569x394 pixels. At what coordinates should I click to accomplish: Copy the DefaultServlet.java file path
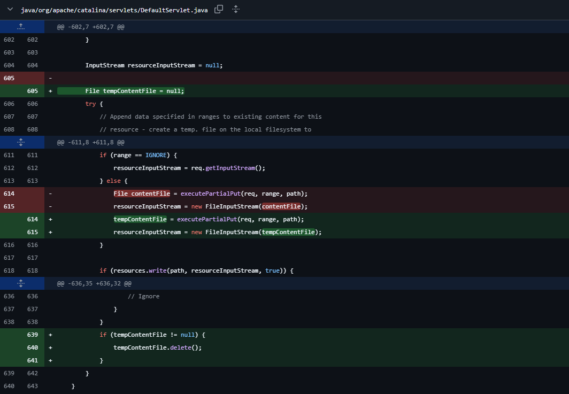(218, 10)
